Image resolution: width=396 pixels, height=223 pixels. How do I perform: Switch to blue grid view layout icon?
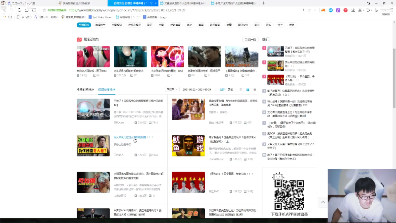pyautogui.click(x=248, y=90)
